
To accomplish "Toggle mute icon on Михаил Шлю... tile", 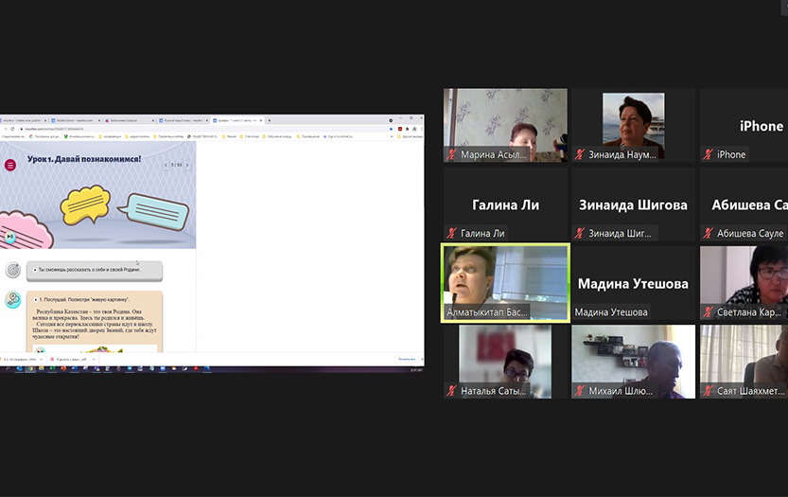I will click(x=580, y=390).
